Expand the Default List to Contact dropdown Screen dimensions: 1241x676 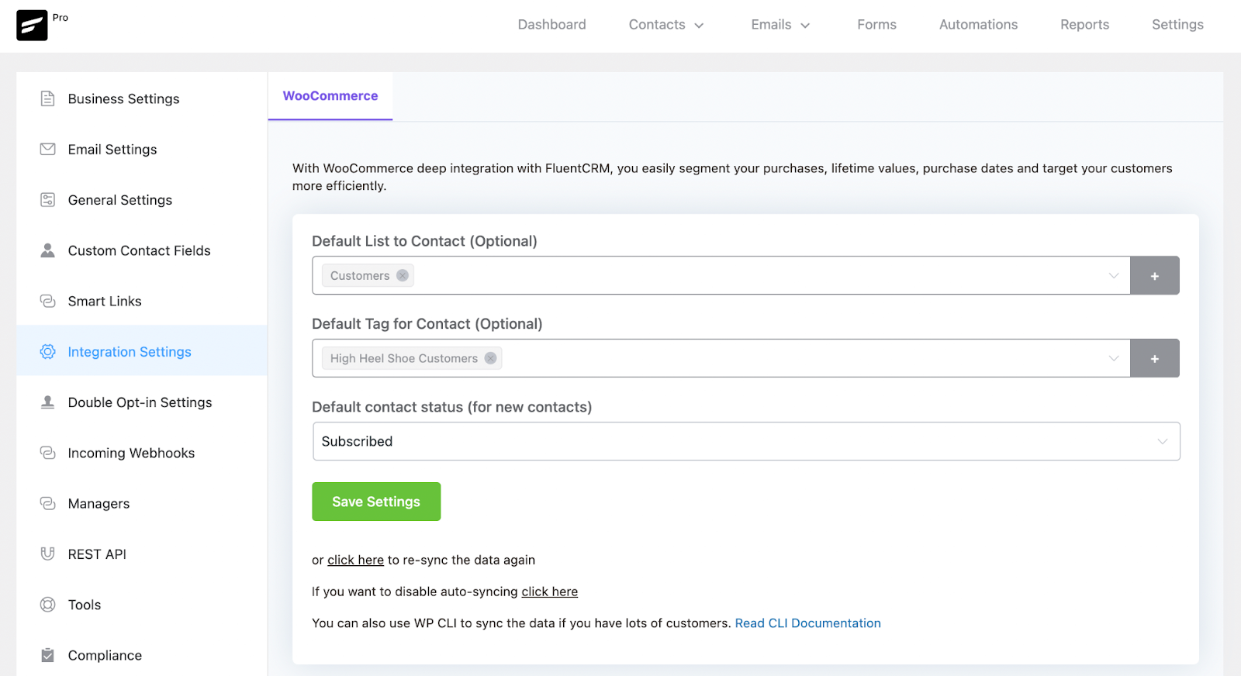(x=1113, y=275)
